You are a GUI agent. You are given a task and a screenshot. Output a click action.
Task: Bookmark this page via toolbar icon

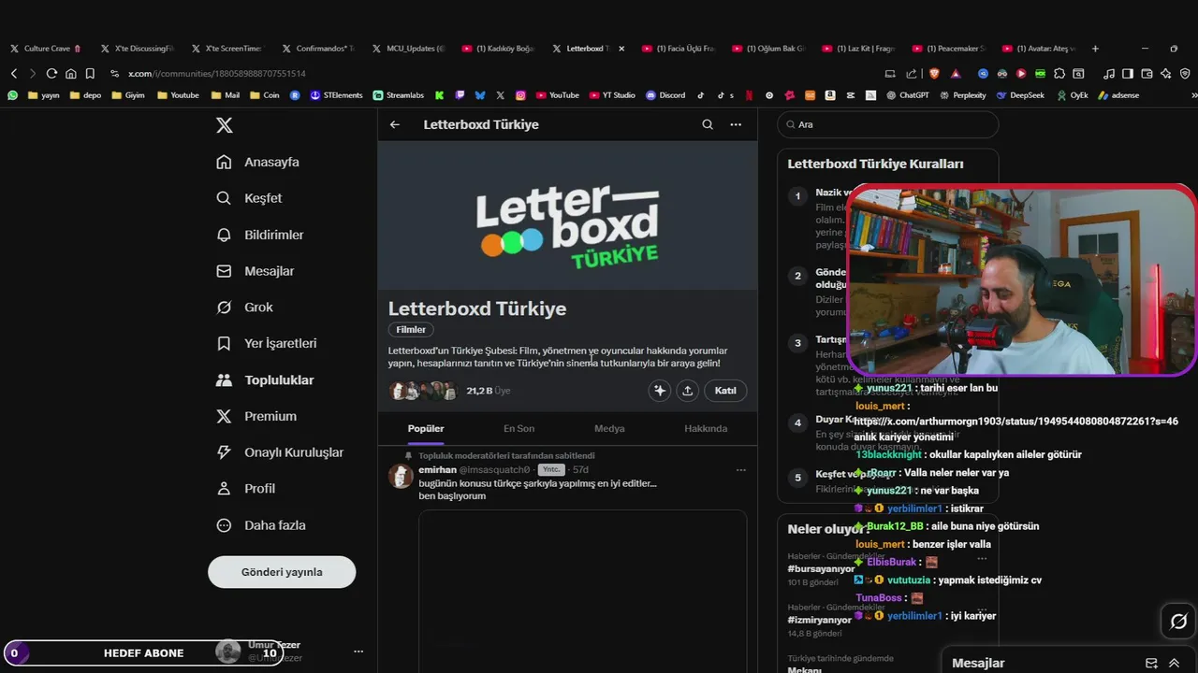coord(90,73)
